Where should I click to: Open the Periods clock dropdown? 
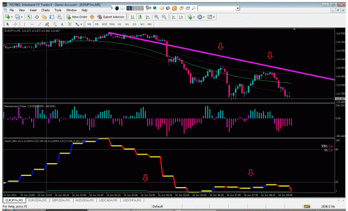point(200,17)
